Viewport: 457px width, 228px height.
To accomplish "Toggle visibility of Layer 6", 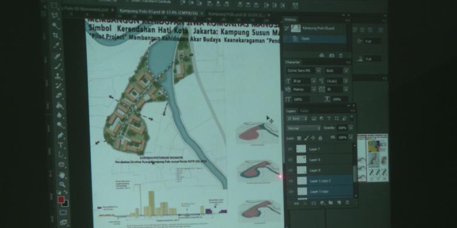I will [290, 160].
